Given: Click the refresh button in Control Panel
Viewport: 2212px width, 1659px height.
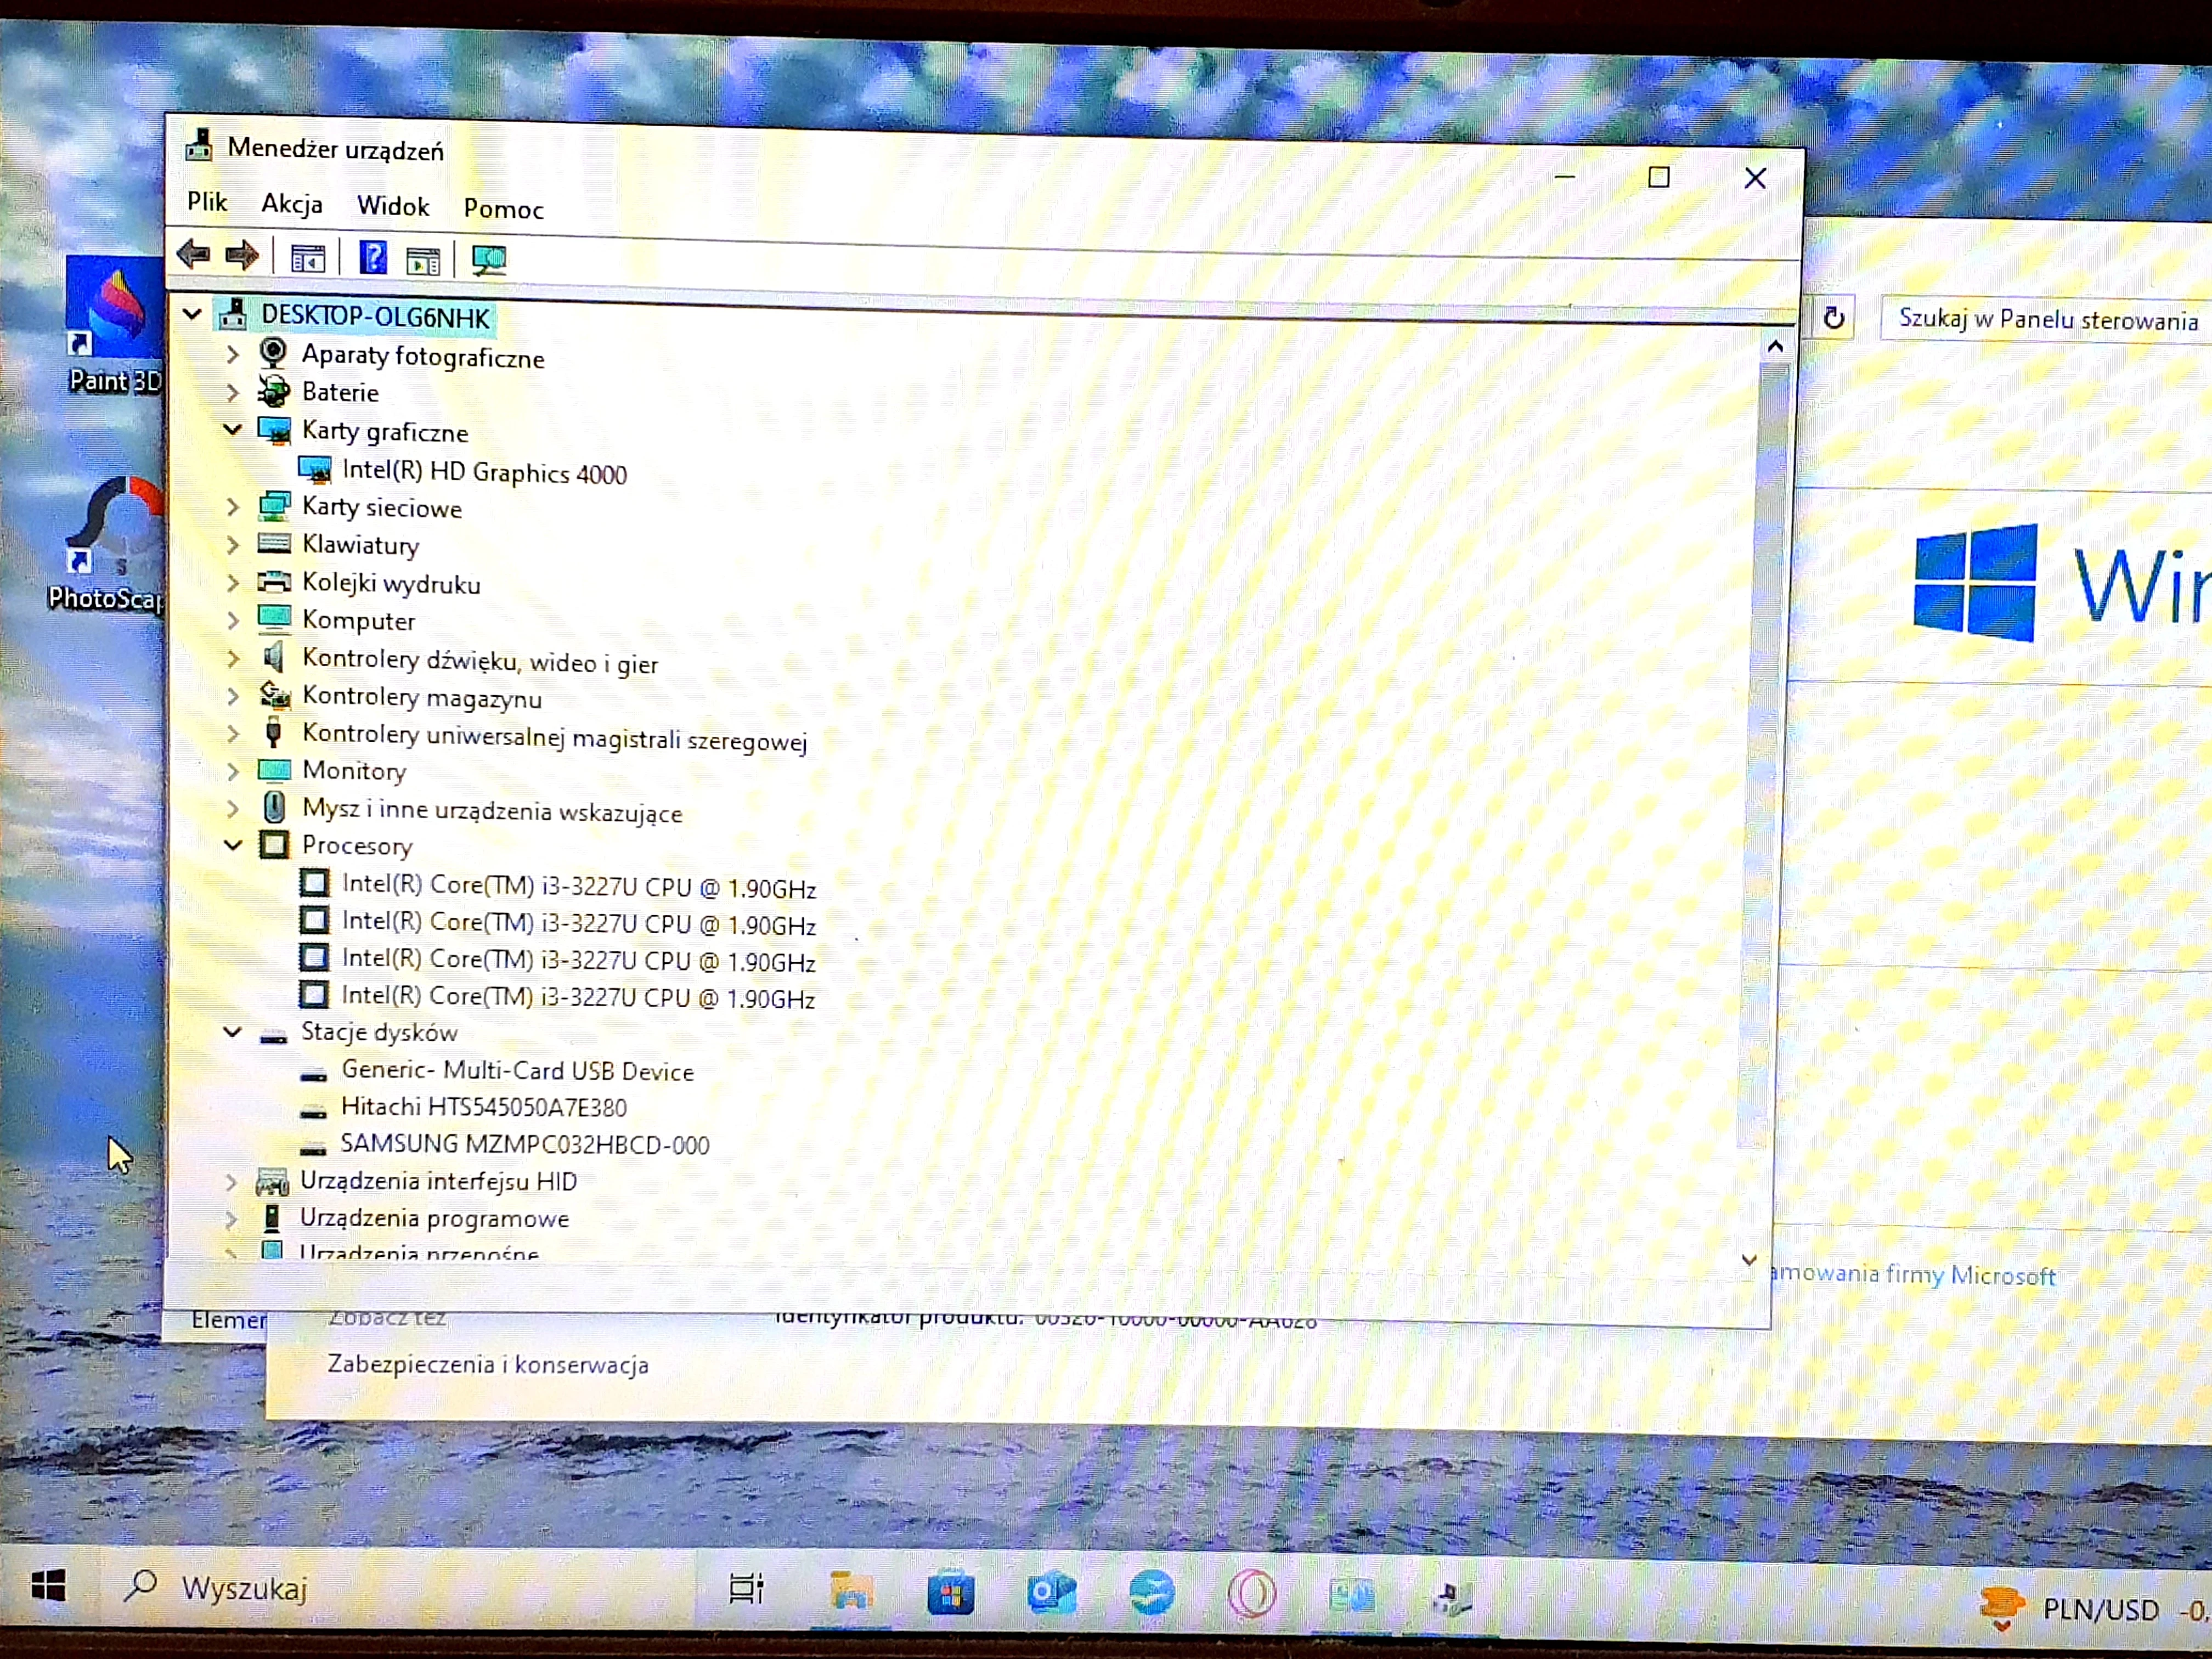Looking at the screenshot, I should tap(1833, 318).
